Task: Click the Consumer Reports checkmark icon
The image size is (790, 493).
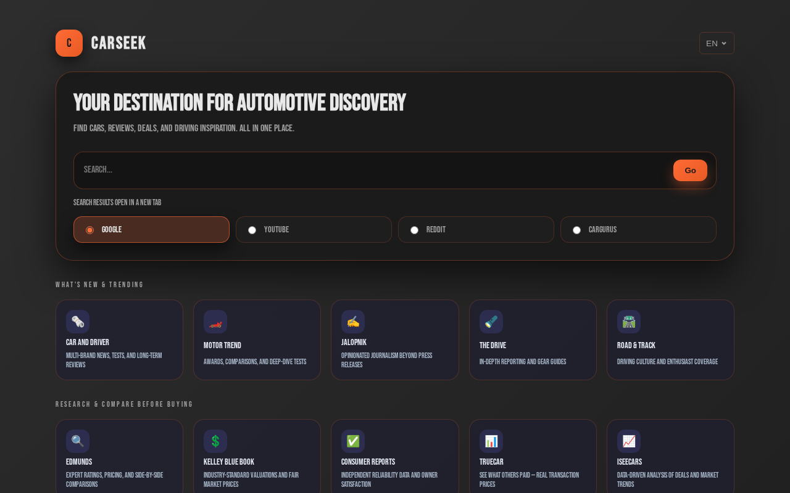Action: 353,441
